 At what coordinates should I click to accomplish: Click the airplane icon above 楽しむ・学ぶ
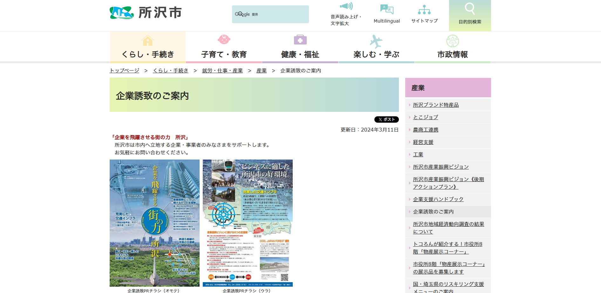pyautogui.click(x=376, y=41)
